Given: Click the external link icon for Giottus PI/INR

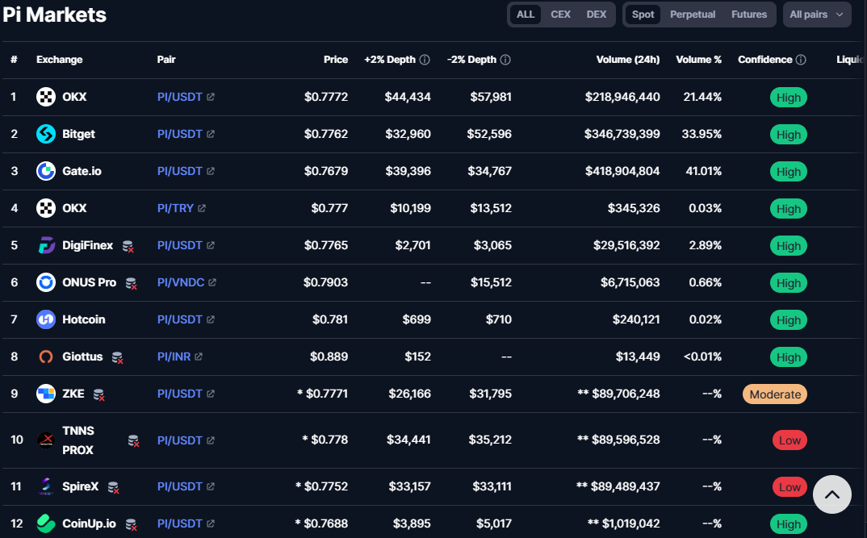Looking at the screenshot, I should tap(199, 357).
